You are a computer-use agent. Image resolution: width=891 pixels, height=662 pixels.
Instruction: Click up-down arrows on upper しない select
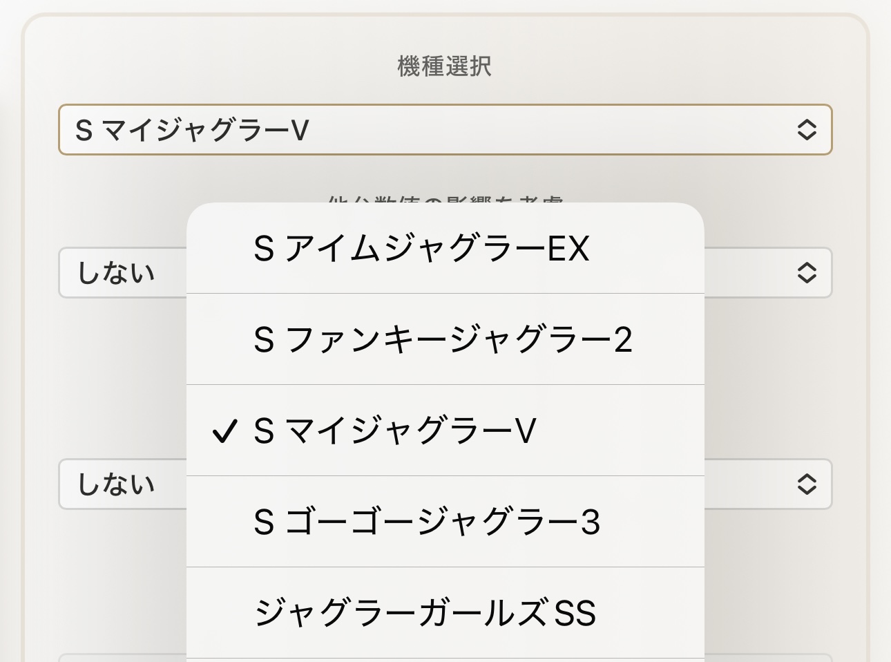click(x=806, y=272)
